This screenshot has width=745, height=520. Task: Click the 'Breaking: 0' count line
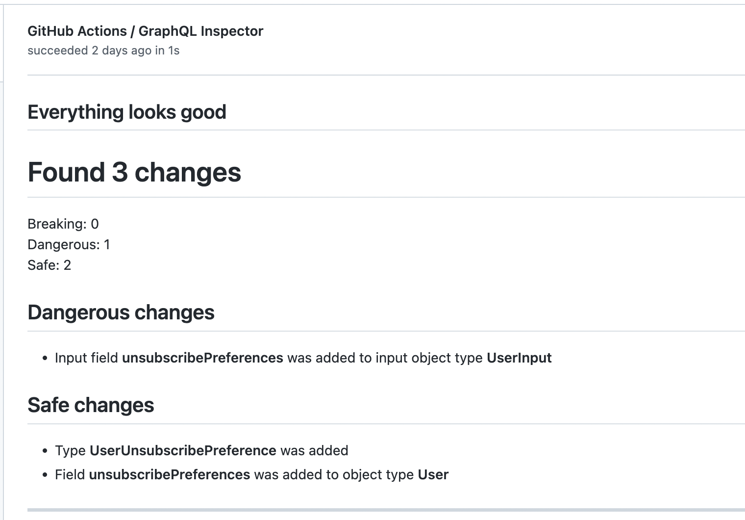click(x=63, y=224)
